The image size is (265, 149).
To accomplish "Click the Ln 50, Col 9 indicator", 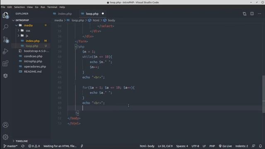I will click(x=165, y=146).
